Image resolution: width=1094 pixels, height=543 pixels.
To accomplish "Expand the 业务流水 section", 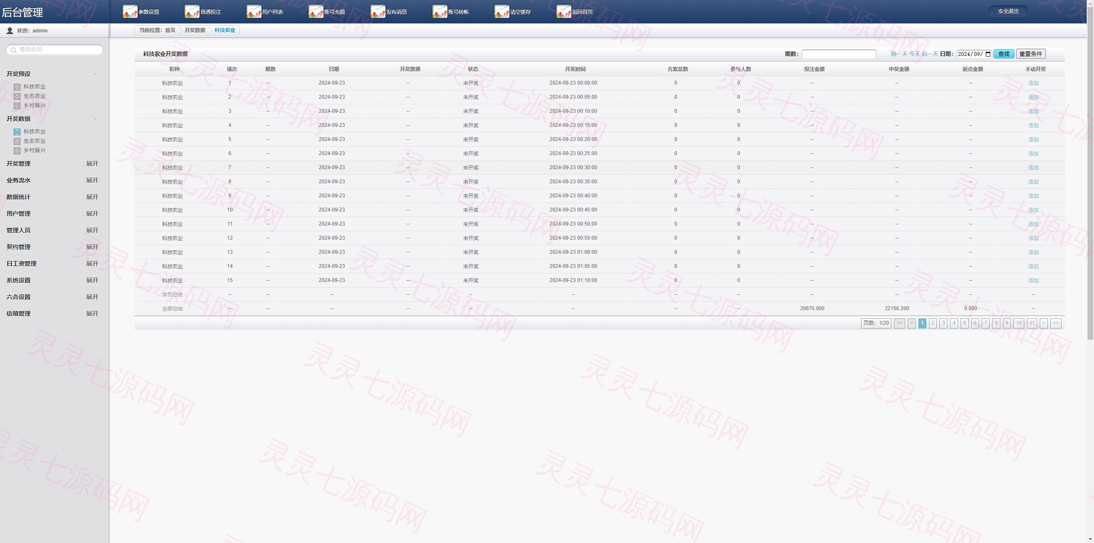I will tap(92, 180).
